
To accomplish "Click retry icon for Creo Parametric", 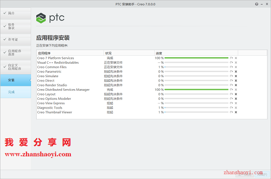I will click(x=231, y=71).
